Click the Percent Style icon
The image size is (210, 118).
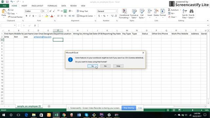pos(104,16)
